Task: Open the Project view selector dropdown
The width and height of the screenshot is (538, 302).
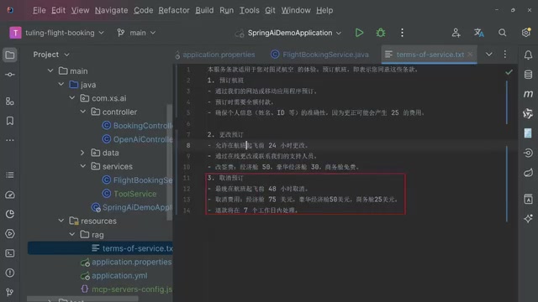Action: tap(51, 55)
